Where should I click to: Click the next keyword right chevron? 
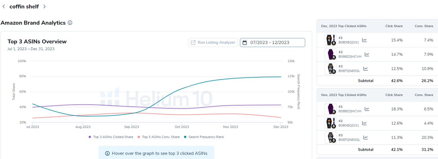[44, 6]
